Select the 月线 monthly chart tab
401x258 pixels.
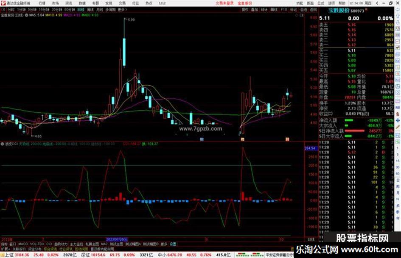(99, 9)
